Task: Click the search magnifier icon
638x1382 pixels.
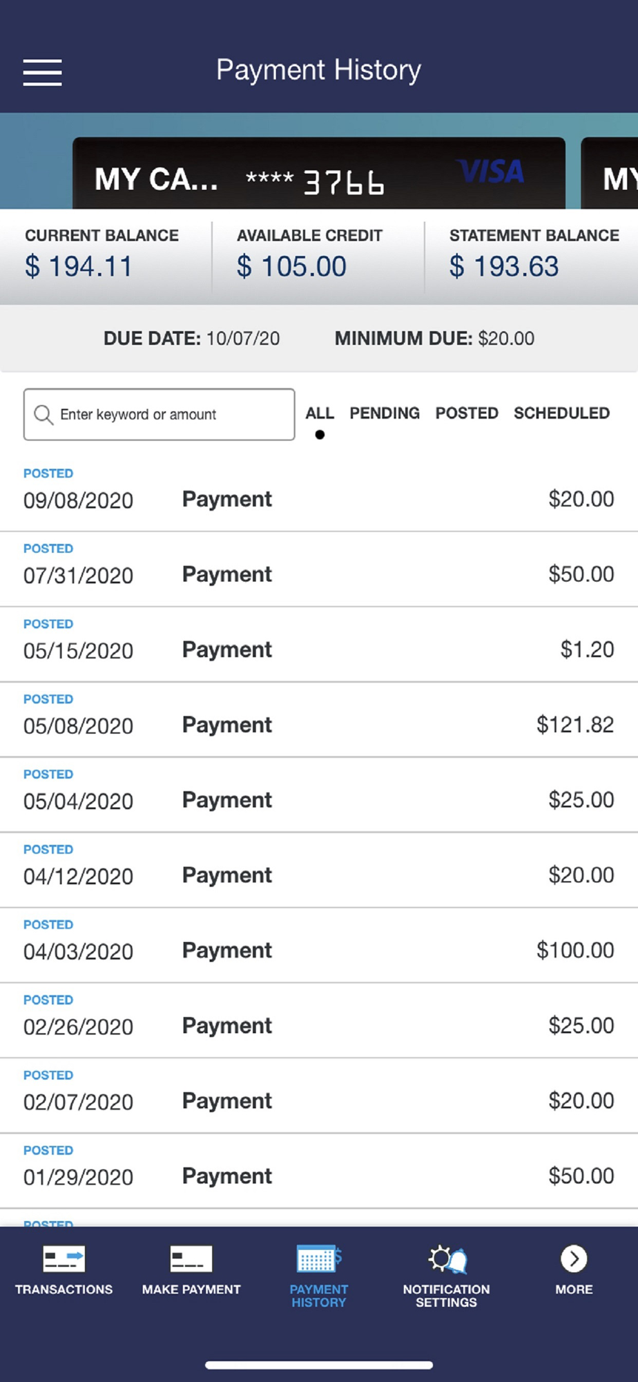Action: click(x=43, y=415)
